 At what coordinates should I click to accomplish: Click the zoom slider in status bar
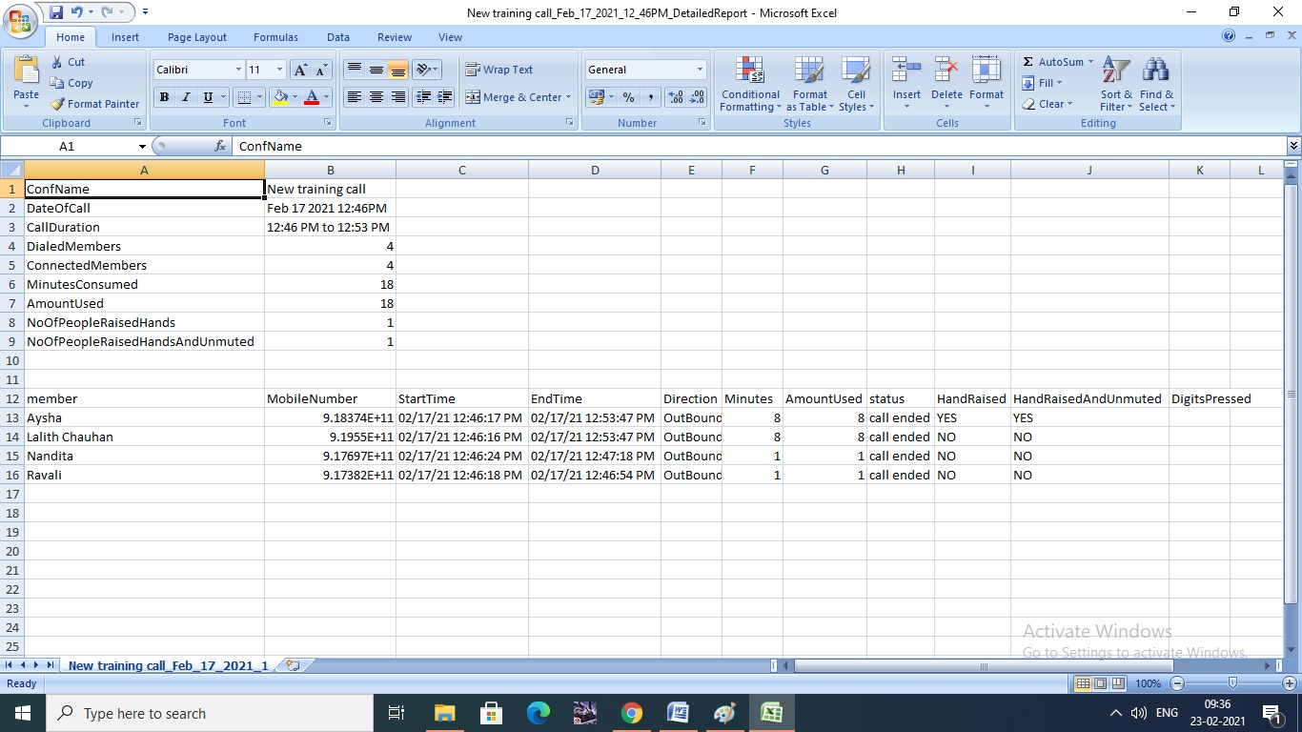pyautogui.click(x=1232, y=683)
